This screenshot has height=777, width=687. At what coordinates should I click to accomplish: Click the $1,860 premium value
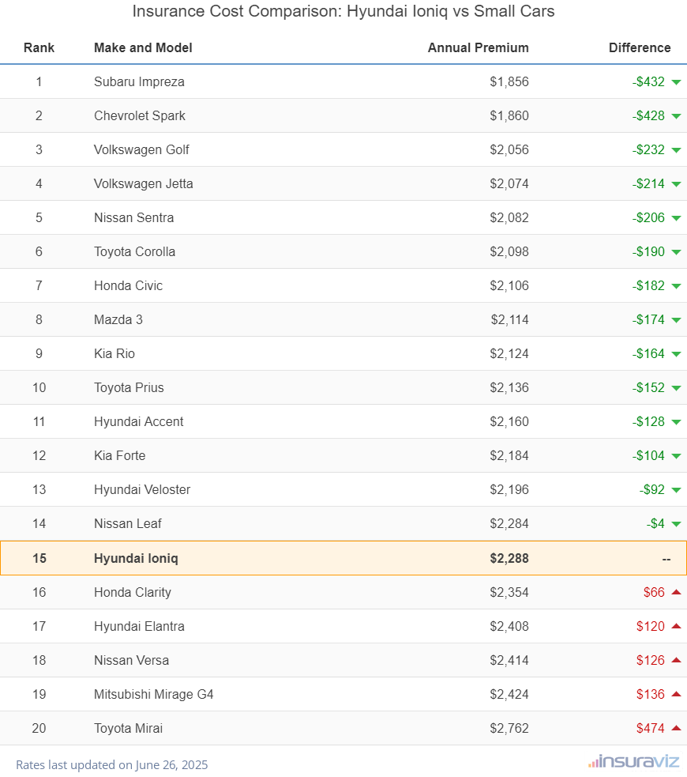point(509,115)
